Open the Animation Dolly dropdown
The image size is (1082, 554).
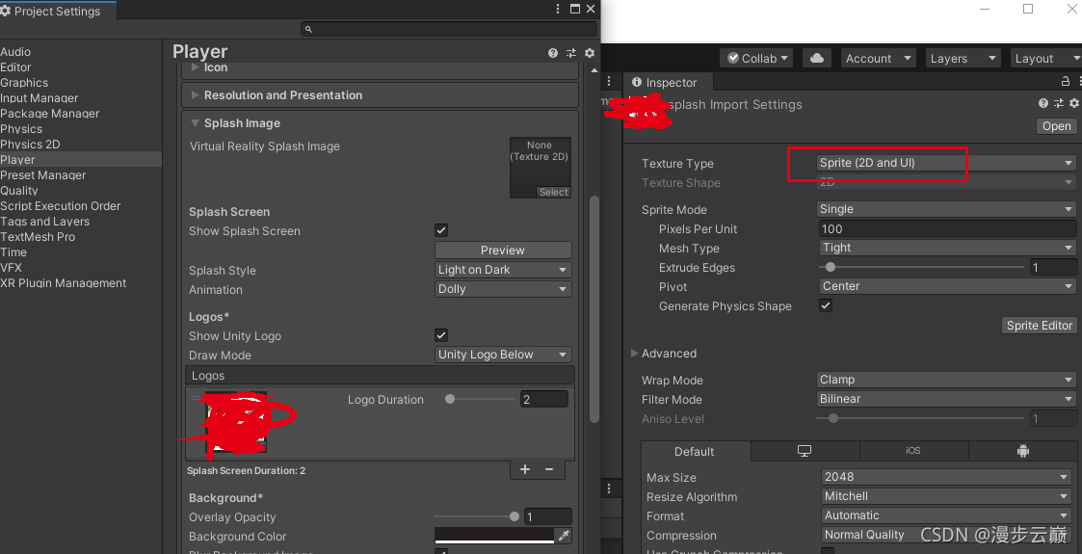pyautogui.click(x=503, y=289)
